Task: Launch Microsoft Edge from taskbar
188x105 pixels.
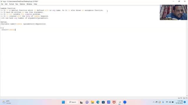Action: [98, 102]
